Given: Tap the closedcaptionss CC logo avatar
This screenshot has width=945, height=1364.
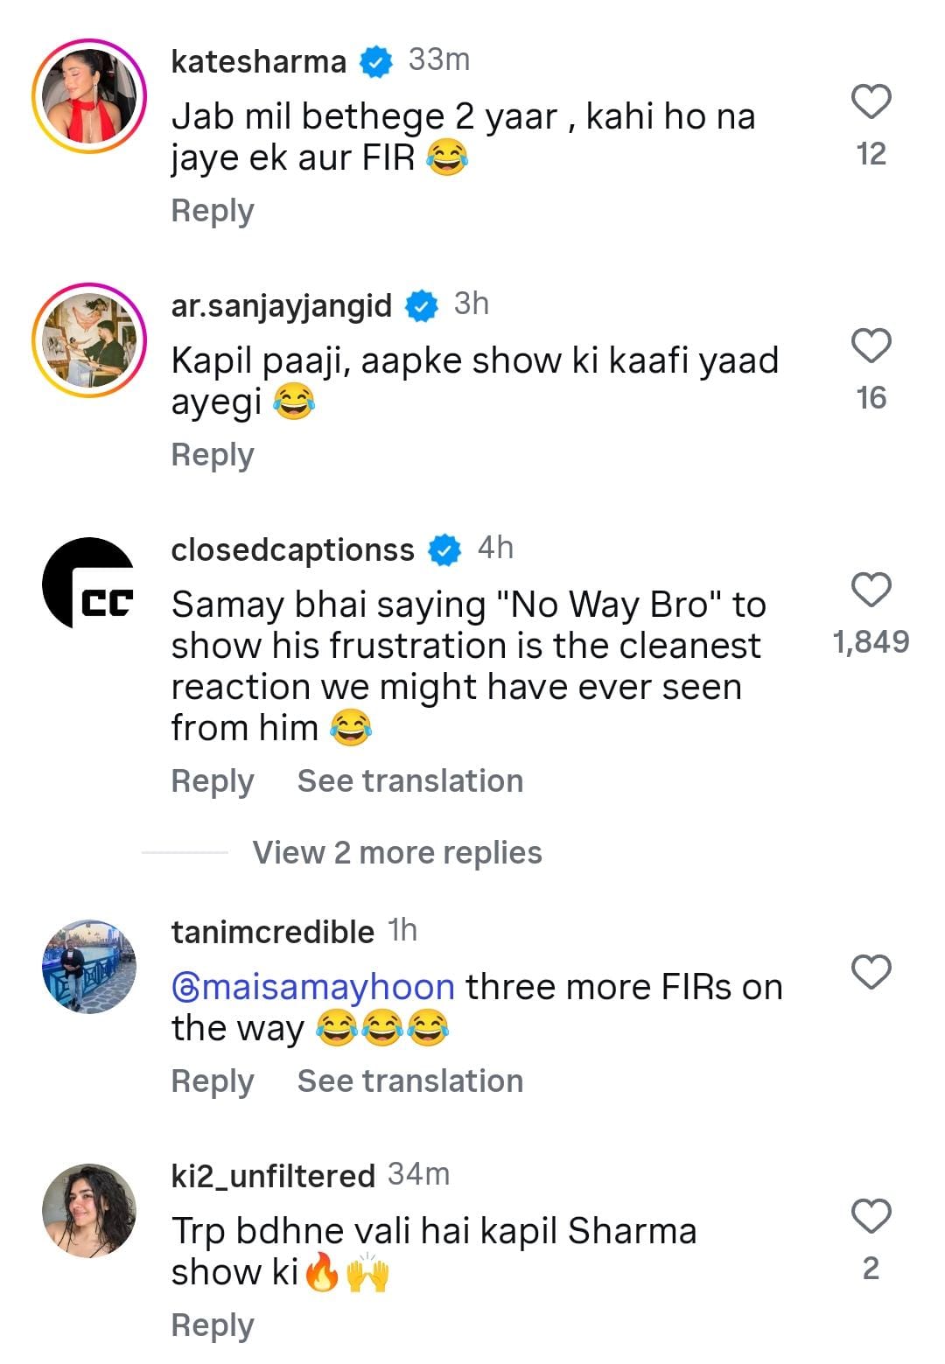Looking at the screenshot, I should tap(89, 584).
